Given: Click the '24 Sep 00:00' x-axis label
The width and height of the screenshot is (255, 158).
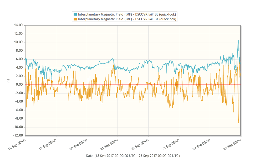Looking at the screenshot, I should coord(202,144).
